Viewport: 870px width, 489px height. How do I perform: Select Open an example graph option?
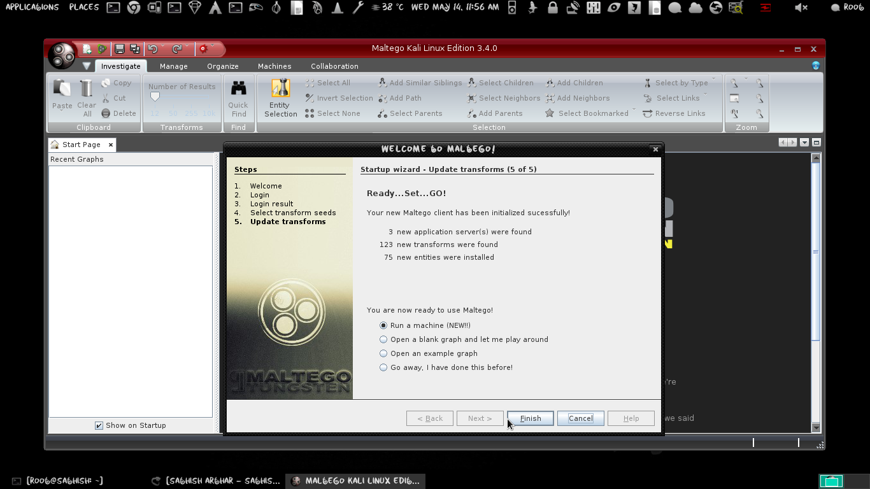(x=383, y=353)
